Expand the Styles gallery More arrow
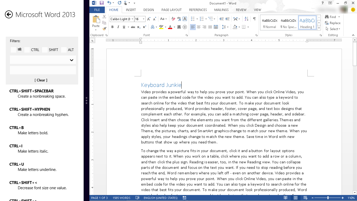The image size is (357, 201). pyautogui.click(x=319, y=28)
